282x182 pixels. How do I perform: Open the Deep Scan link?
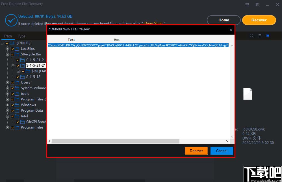point(153,23)
